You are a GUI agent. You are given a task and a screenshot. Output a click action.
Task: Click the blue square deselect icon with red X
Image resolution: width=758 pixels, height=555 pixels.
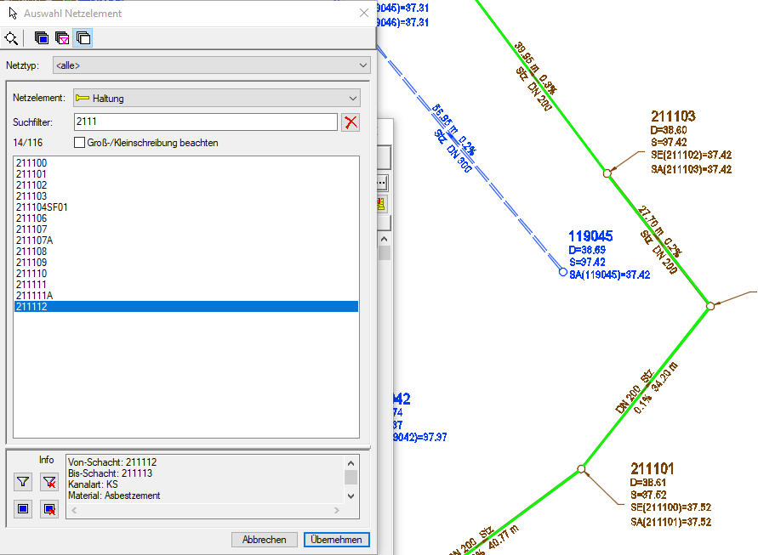[49, 509]
